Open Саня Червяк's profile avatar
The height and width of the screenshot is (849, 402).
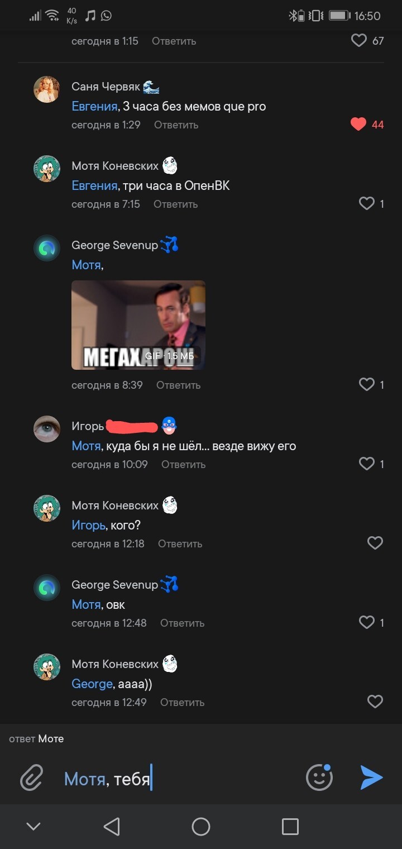(x=47, y=89)
